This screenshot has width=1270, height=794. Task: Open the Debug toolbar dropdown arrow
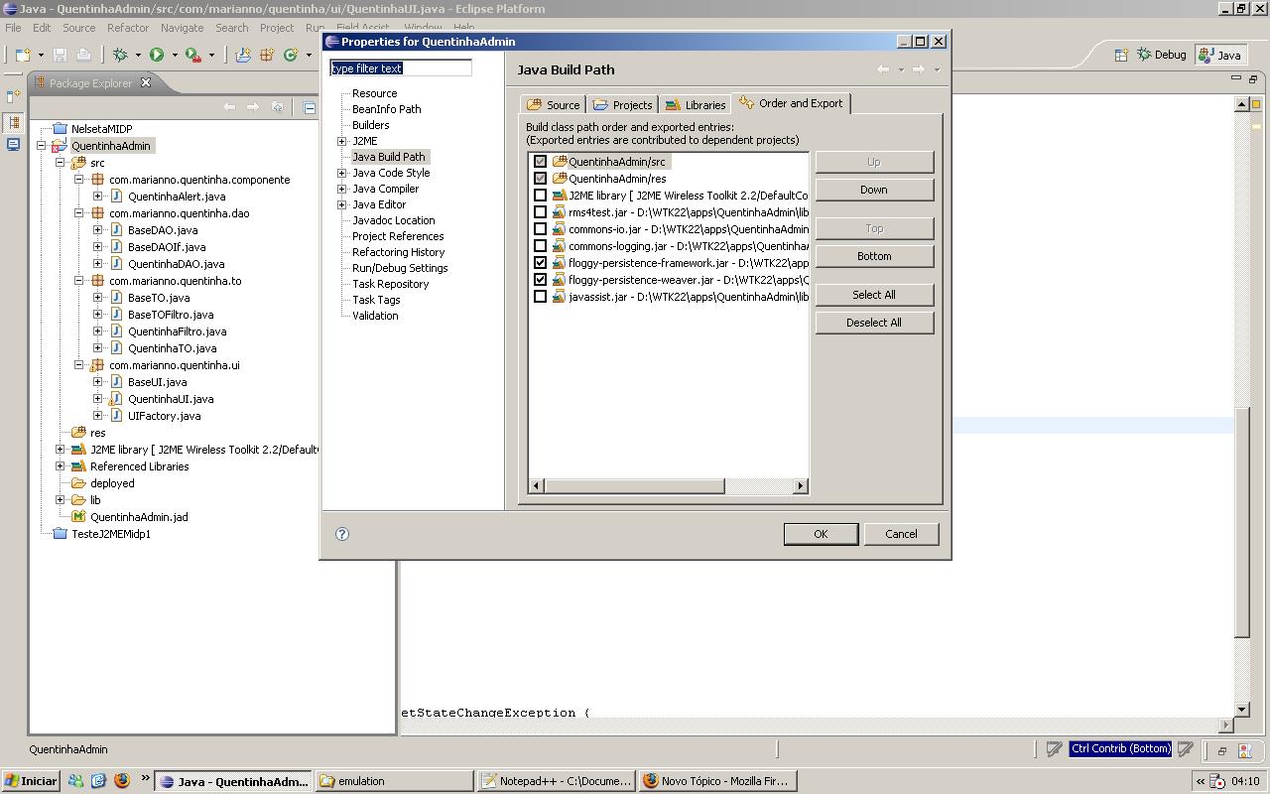[x=137, y=56]
